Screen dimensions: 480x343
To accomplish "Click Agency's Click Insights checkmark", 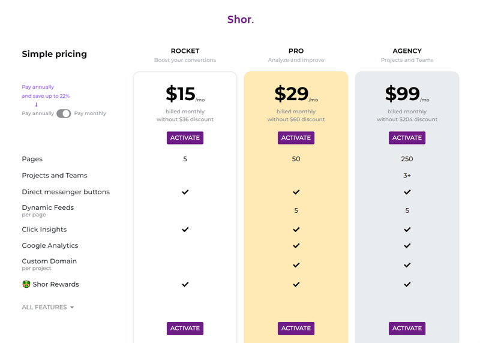I will [407, 230].
